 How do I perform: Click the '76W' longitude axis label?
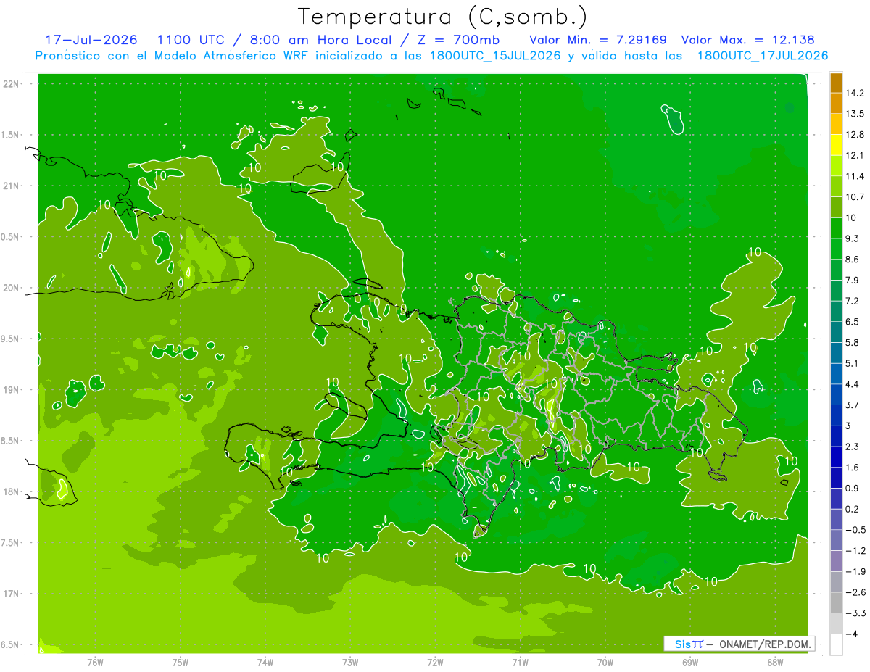pyautogui.click(x=95, y=663)
